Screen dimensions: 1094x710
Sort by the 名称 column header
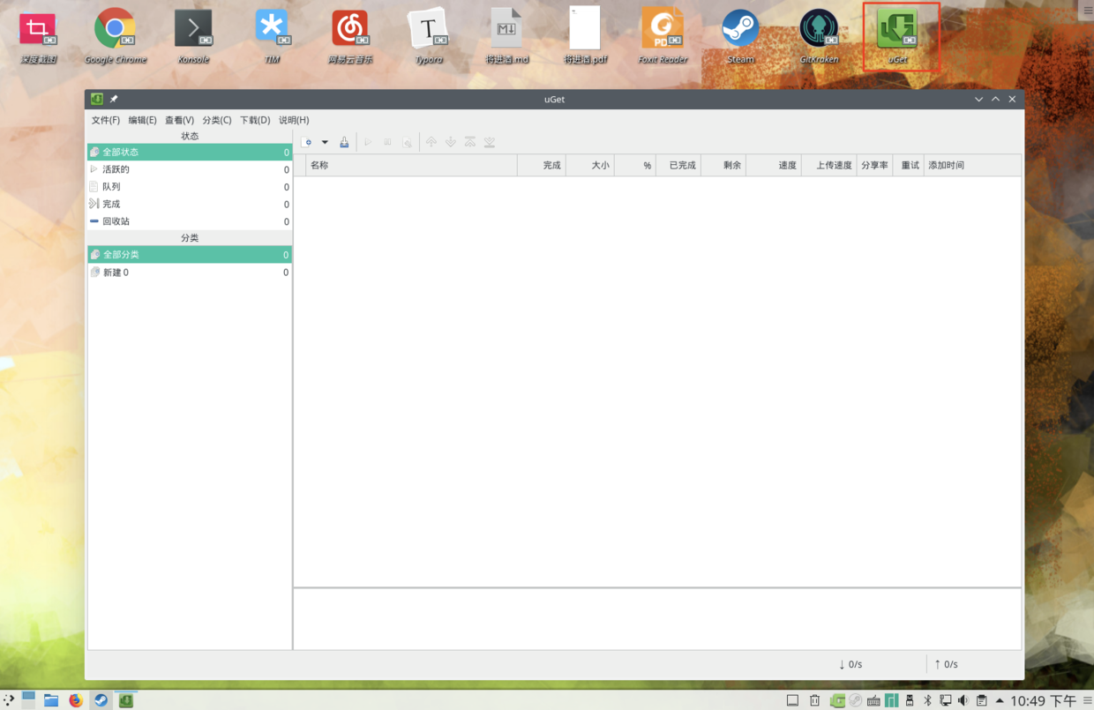tap(412, 165)
